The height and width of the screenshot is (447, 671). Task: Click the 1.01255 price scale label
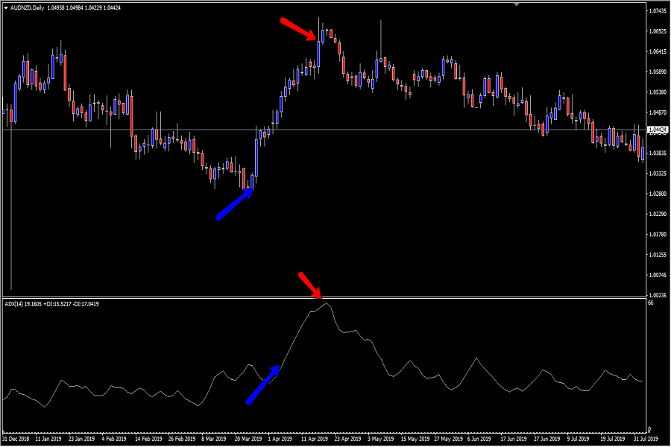tap(658, 255)
